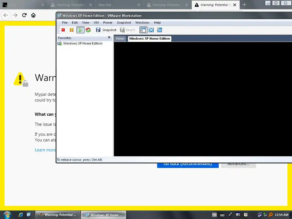The height and width of the screenshot is (219, 292).
Task: Open the Edit menu in VMware
Action: 75,23
